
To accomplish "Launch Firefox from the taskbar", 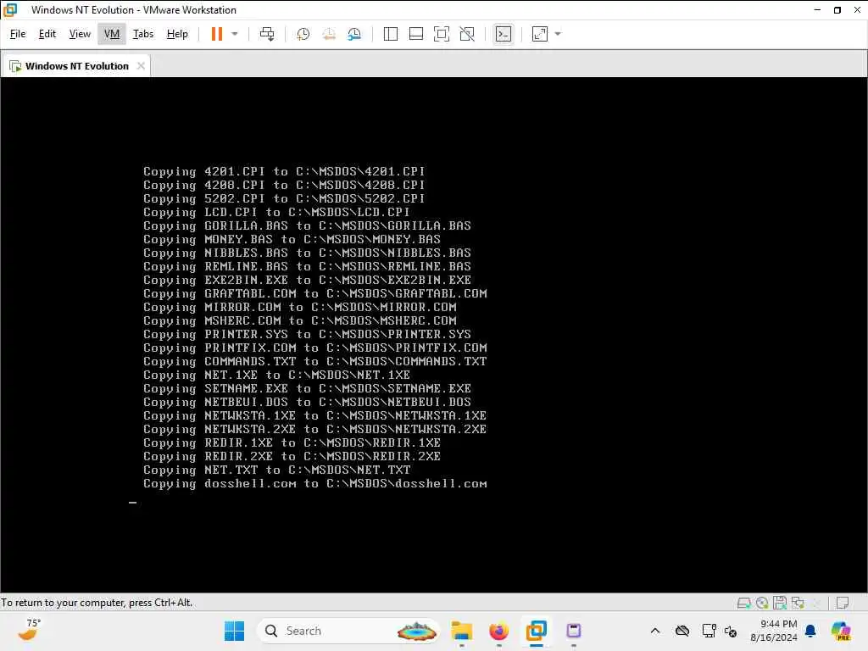I will point(498,631).
